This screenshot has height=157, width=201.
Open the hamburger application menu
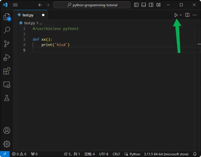[15, 5]
